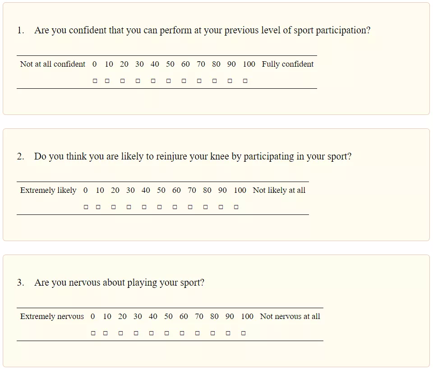Image resolution: width=433 pixels, height=369 pixels.
Task: Mark 30 for performance confidence question
Action: coord(138,81)
